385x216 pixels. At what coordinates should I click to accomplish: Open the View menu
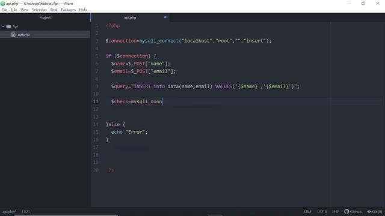(x=24, y=10)
